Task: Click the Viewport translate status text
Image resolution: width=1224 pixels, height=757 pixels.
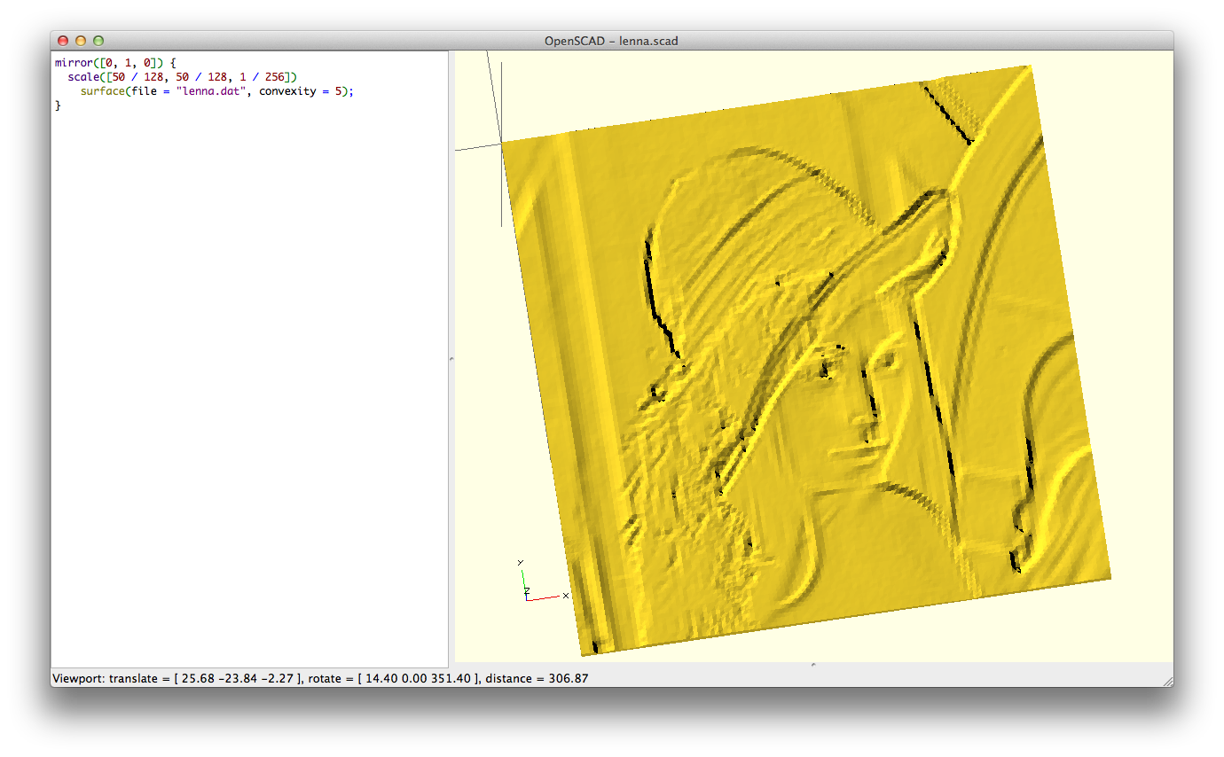Action: pyautogui.click(x=176, y=679)
